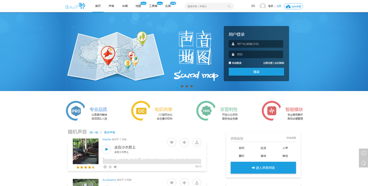Open the 工具箱 navigation item

click(153, 6)
